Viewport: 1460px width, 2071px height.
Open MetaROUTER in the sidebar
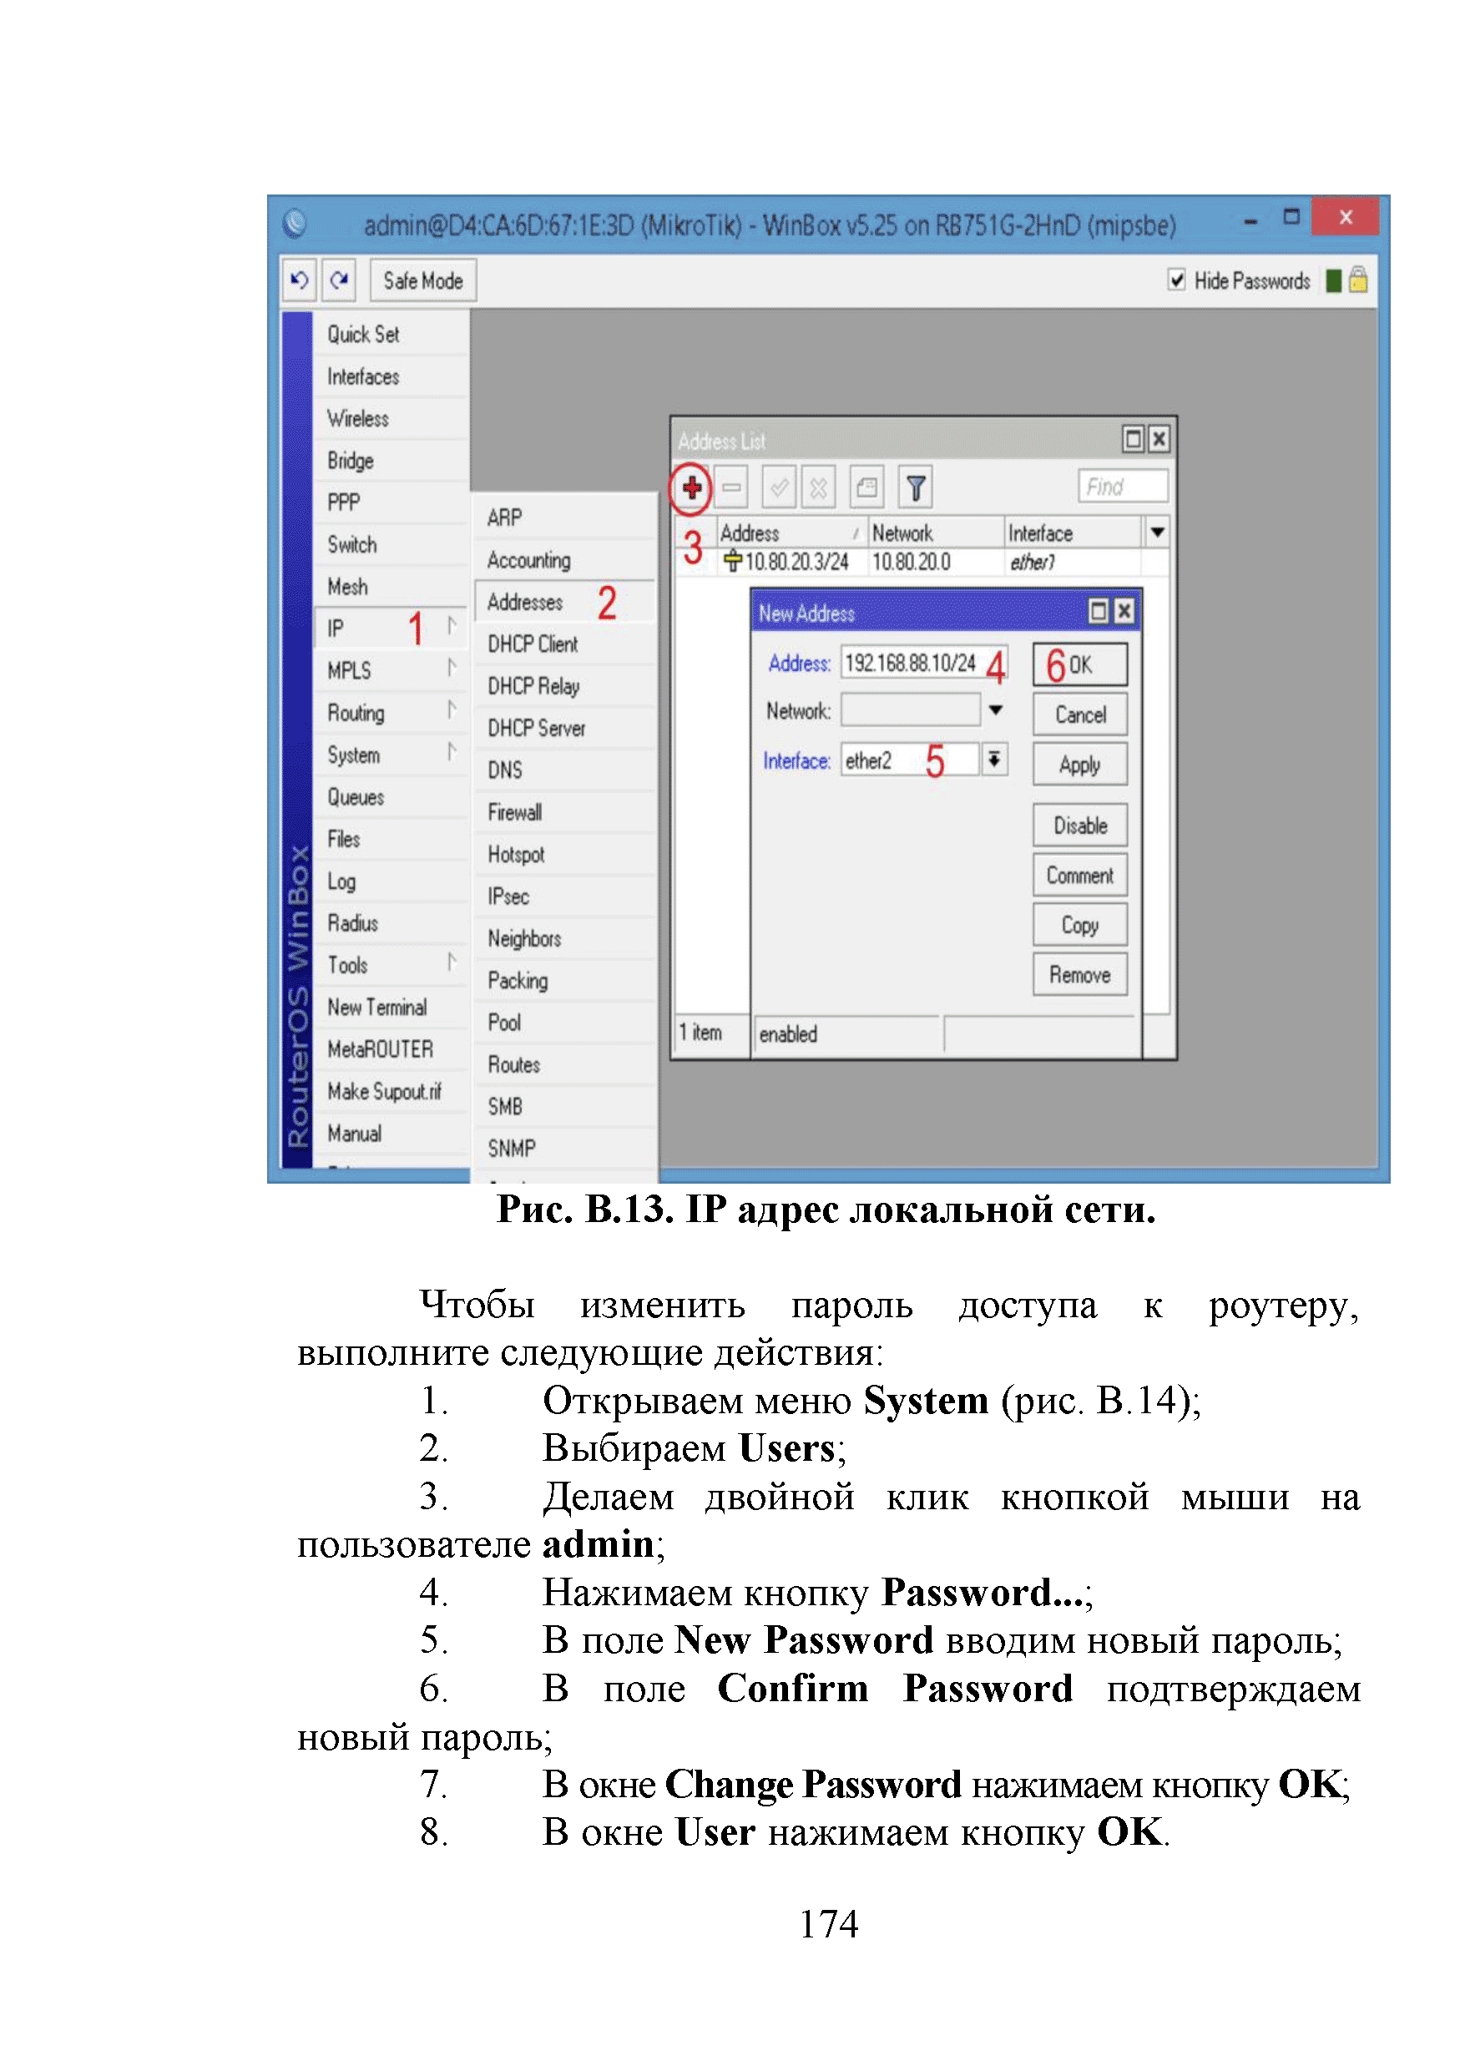coord(392,1049)
